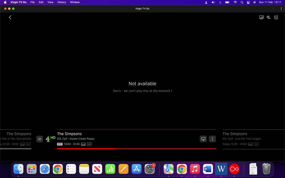Open Virgin TV Go infinity icon in Dock
This screenshot has width=285, height=178.
click(x=234, y=169)
